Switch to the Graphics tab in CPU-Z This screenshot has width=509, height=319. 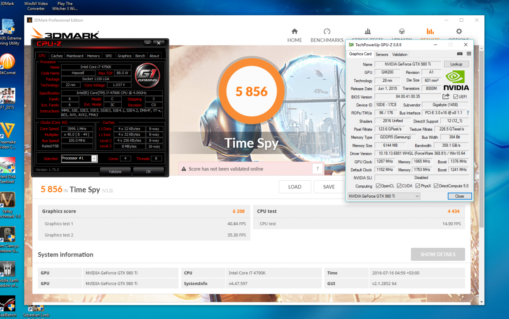pyautogui.click(x=125, y=56)
